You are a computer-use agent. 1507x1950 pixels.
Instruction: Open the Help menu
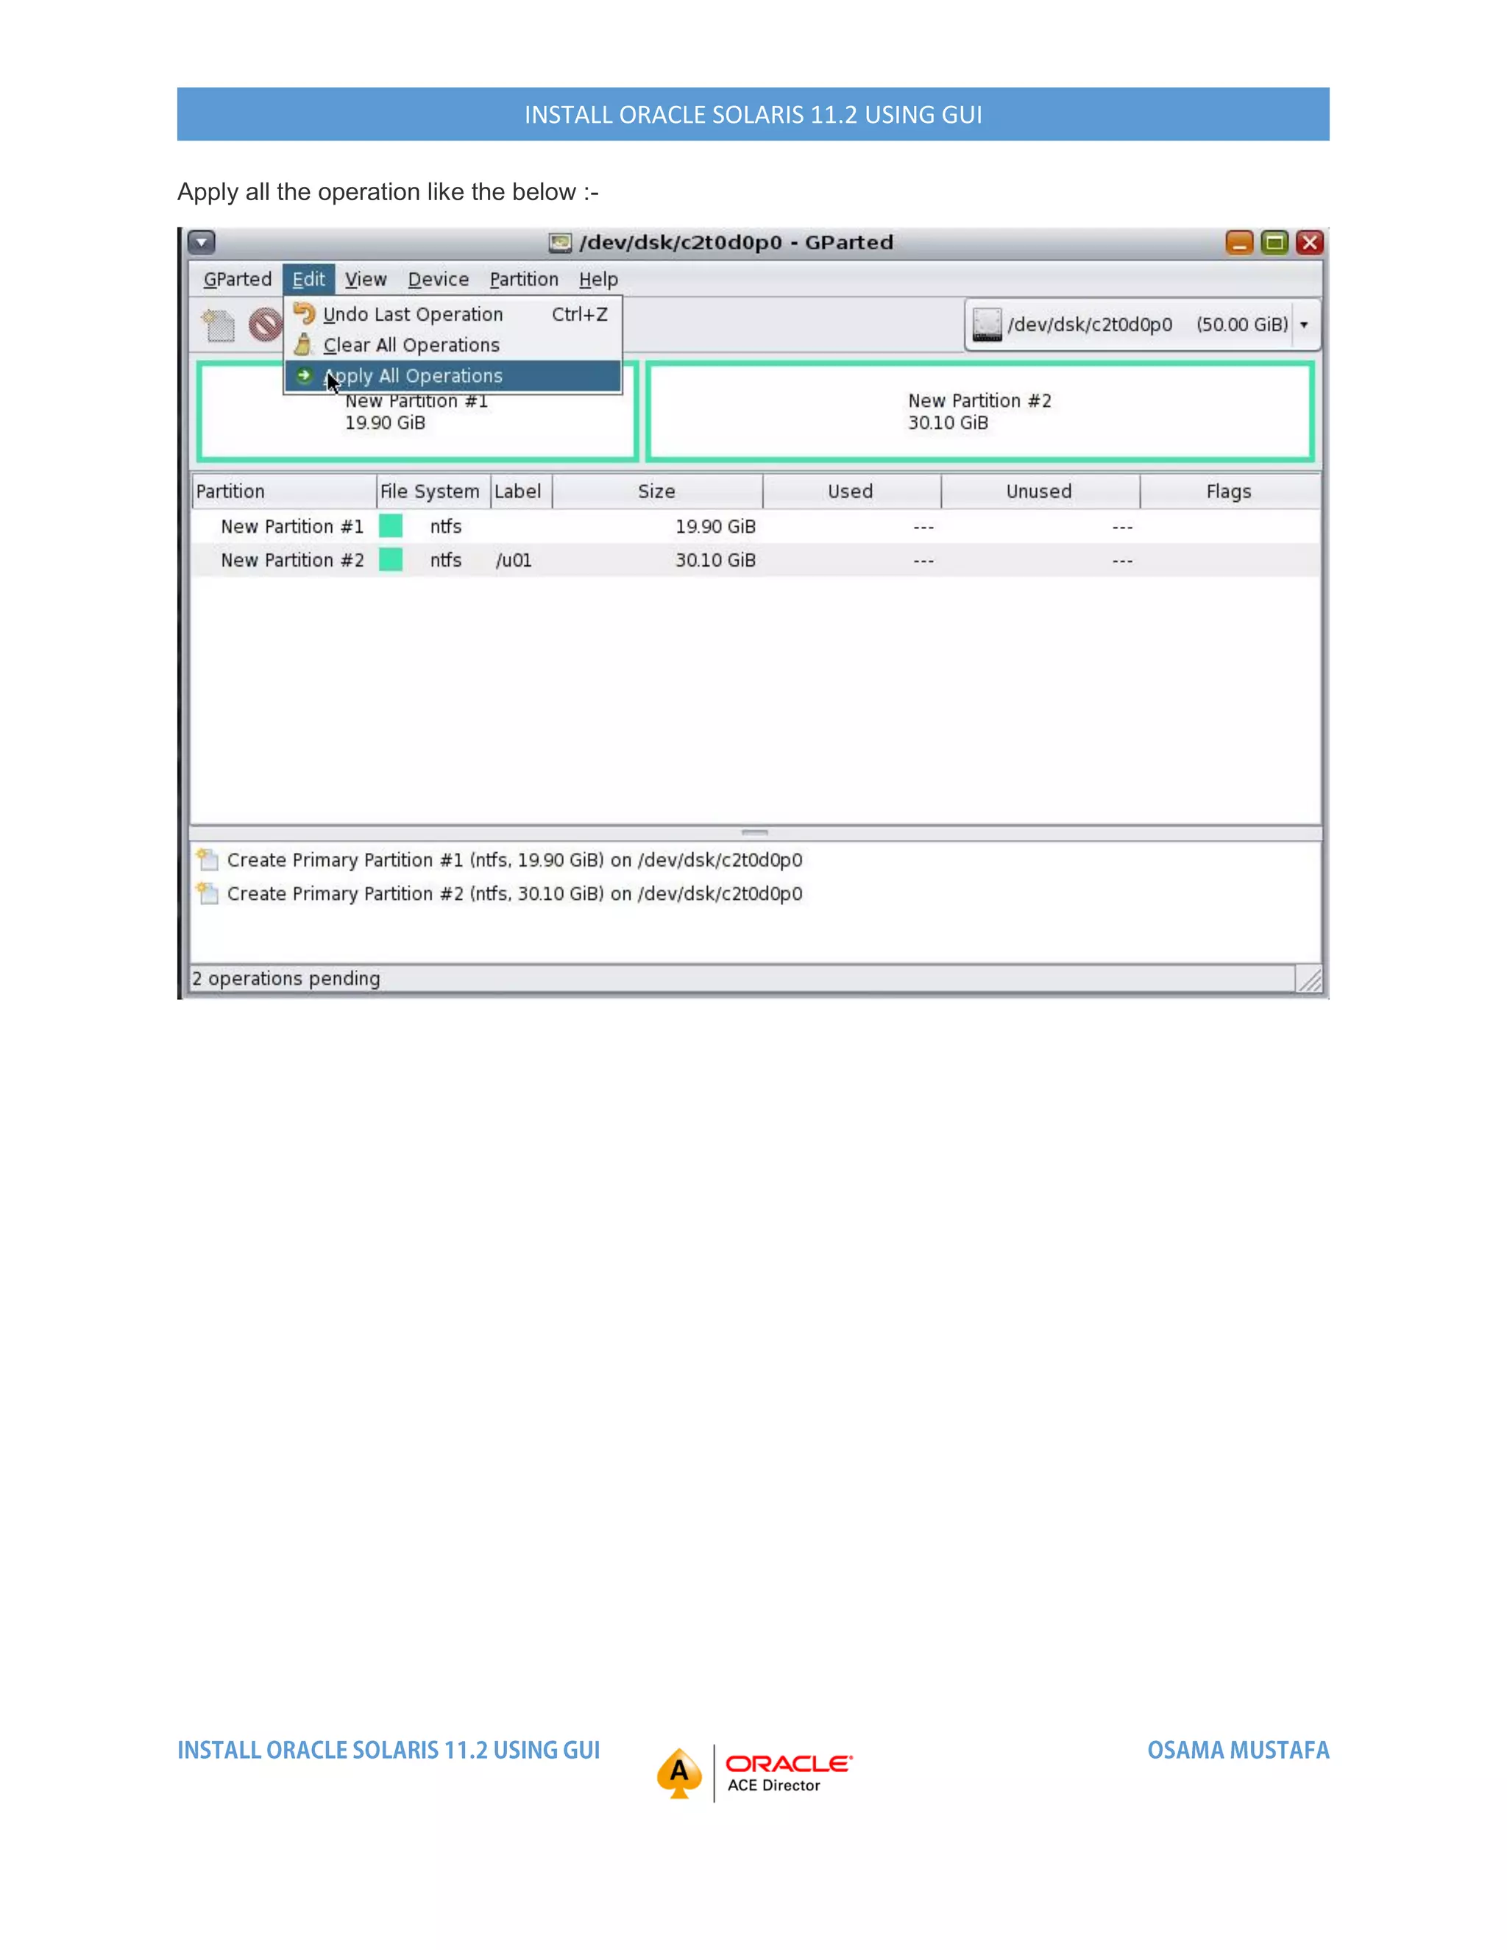tap(598, 280)
